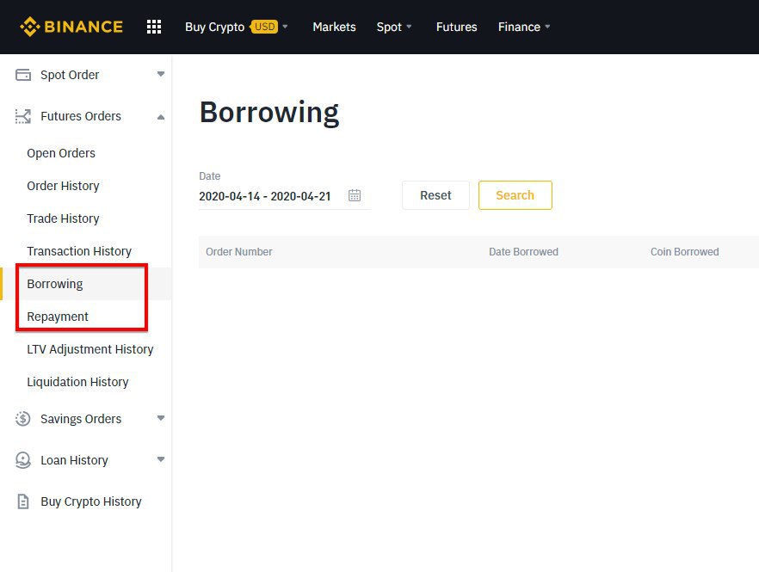Go to Markets in the top navigation
This screenshot has height=572, width=759.
click(x=334, y=28)
